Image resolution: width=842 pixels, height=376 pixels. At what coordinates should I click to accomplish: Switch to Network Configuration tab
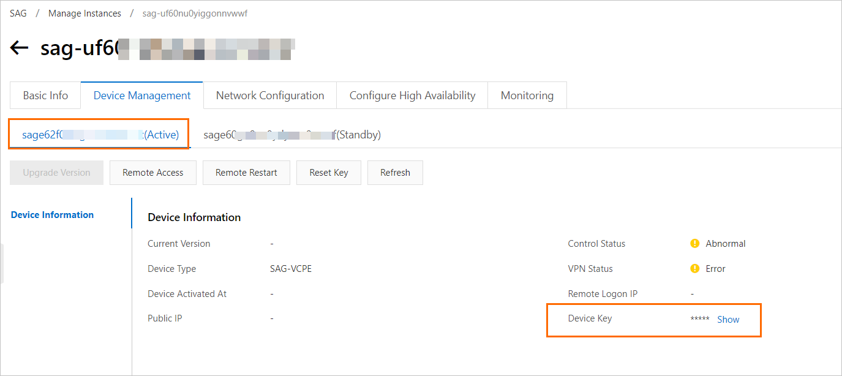(270, 96)
